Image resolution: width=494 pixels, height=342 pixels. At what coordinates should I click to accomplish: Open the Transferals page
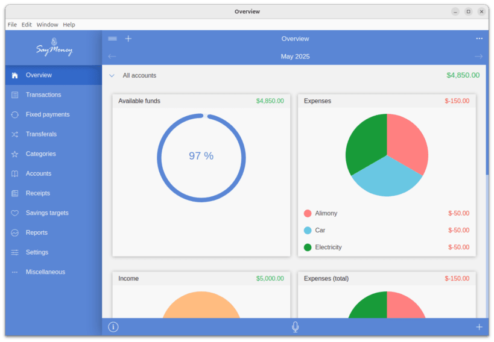(54, 134)
